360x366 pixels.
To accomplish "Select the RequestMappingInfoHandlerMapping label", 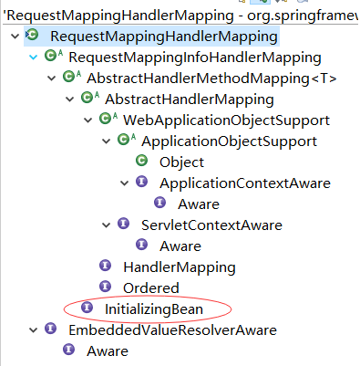I will tap(195, 58).
